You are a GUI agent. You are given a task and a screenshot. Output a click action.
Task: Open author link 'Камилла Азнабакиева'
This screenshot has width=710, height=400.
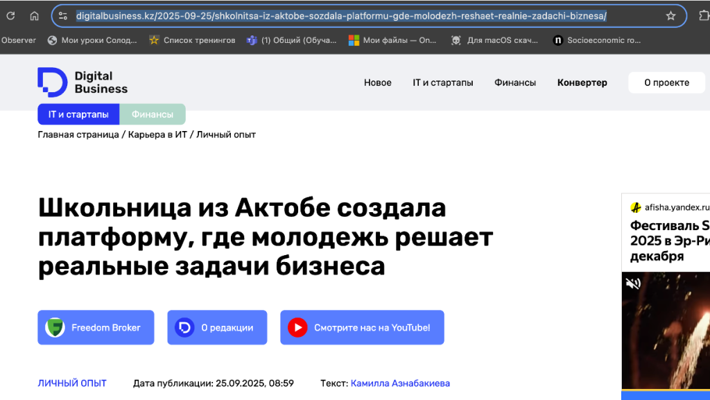coord(400,383)
